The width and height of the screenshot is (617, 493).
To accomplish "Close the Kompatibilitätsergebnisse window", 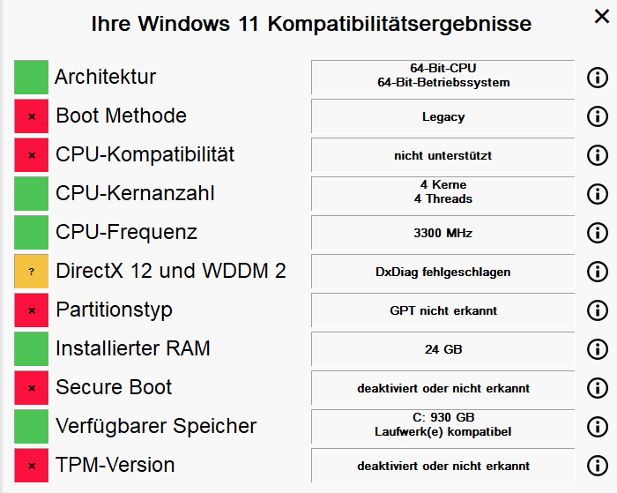I will pos(602,17).
